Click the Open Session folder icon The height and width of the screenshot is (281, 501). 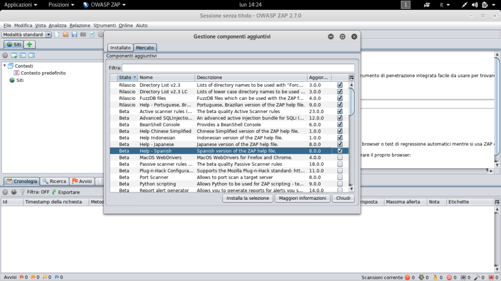65,35
